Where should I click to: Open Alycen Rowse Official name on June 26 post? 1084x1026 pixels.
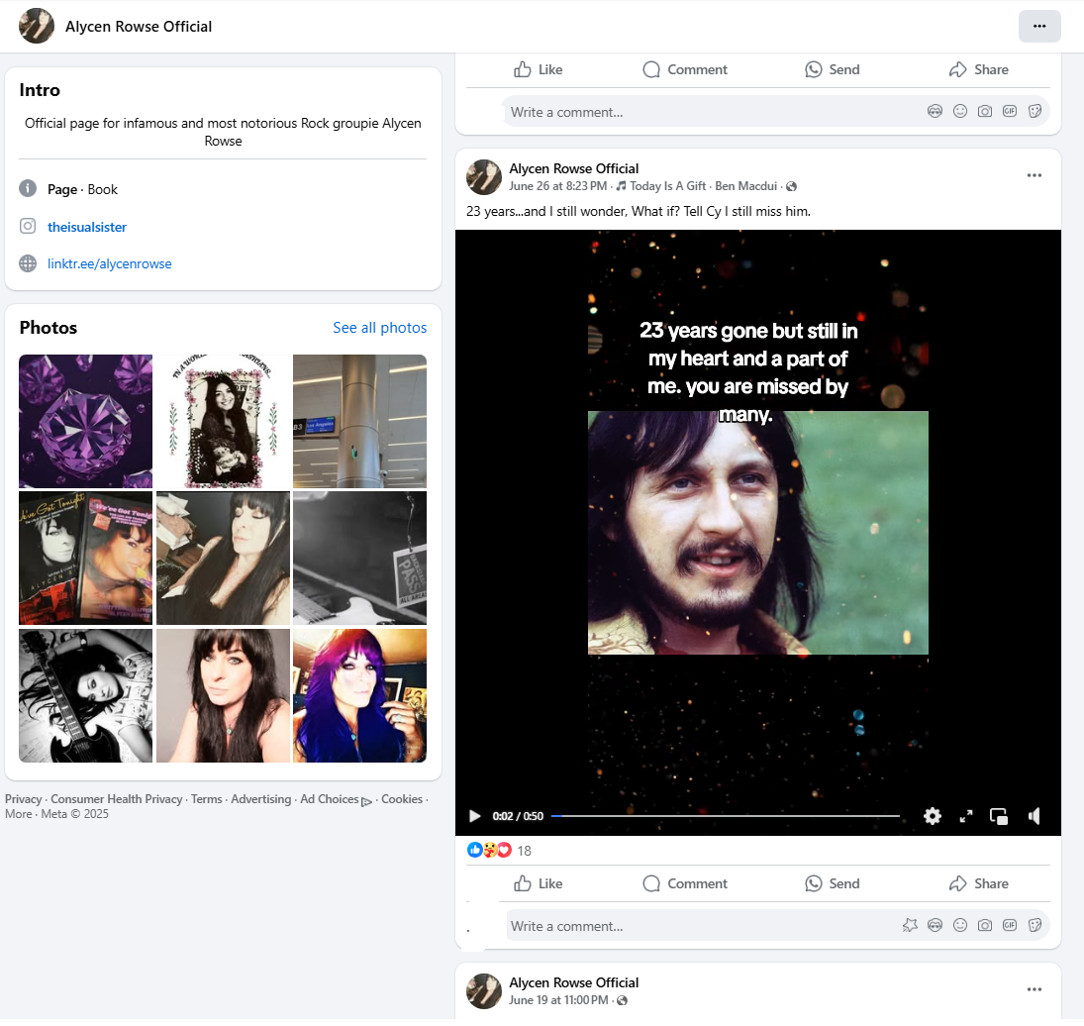(574, 168)
